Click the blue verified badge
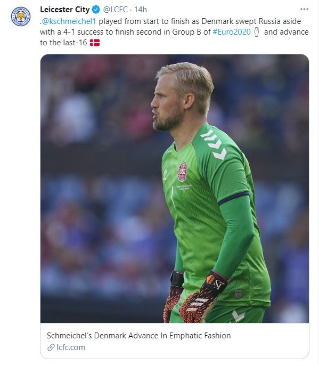 point(96,10)
